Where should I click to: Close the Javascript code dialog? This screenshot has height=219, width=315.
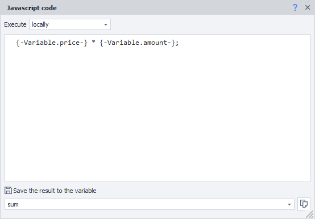[308, 7]
